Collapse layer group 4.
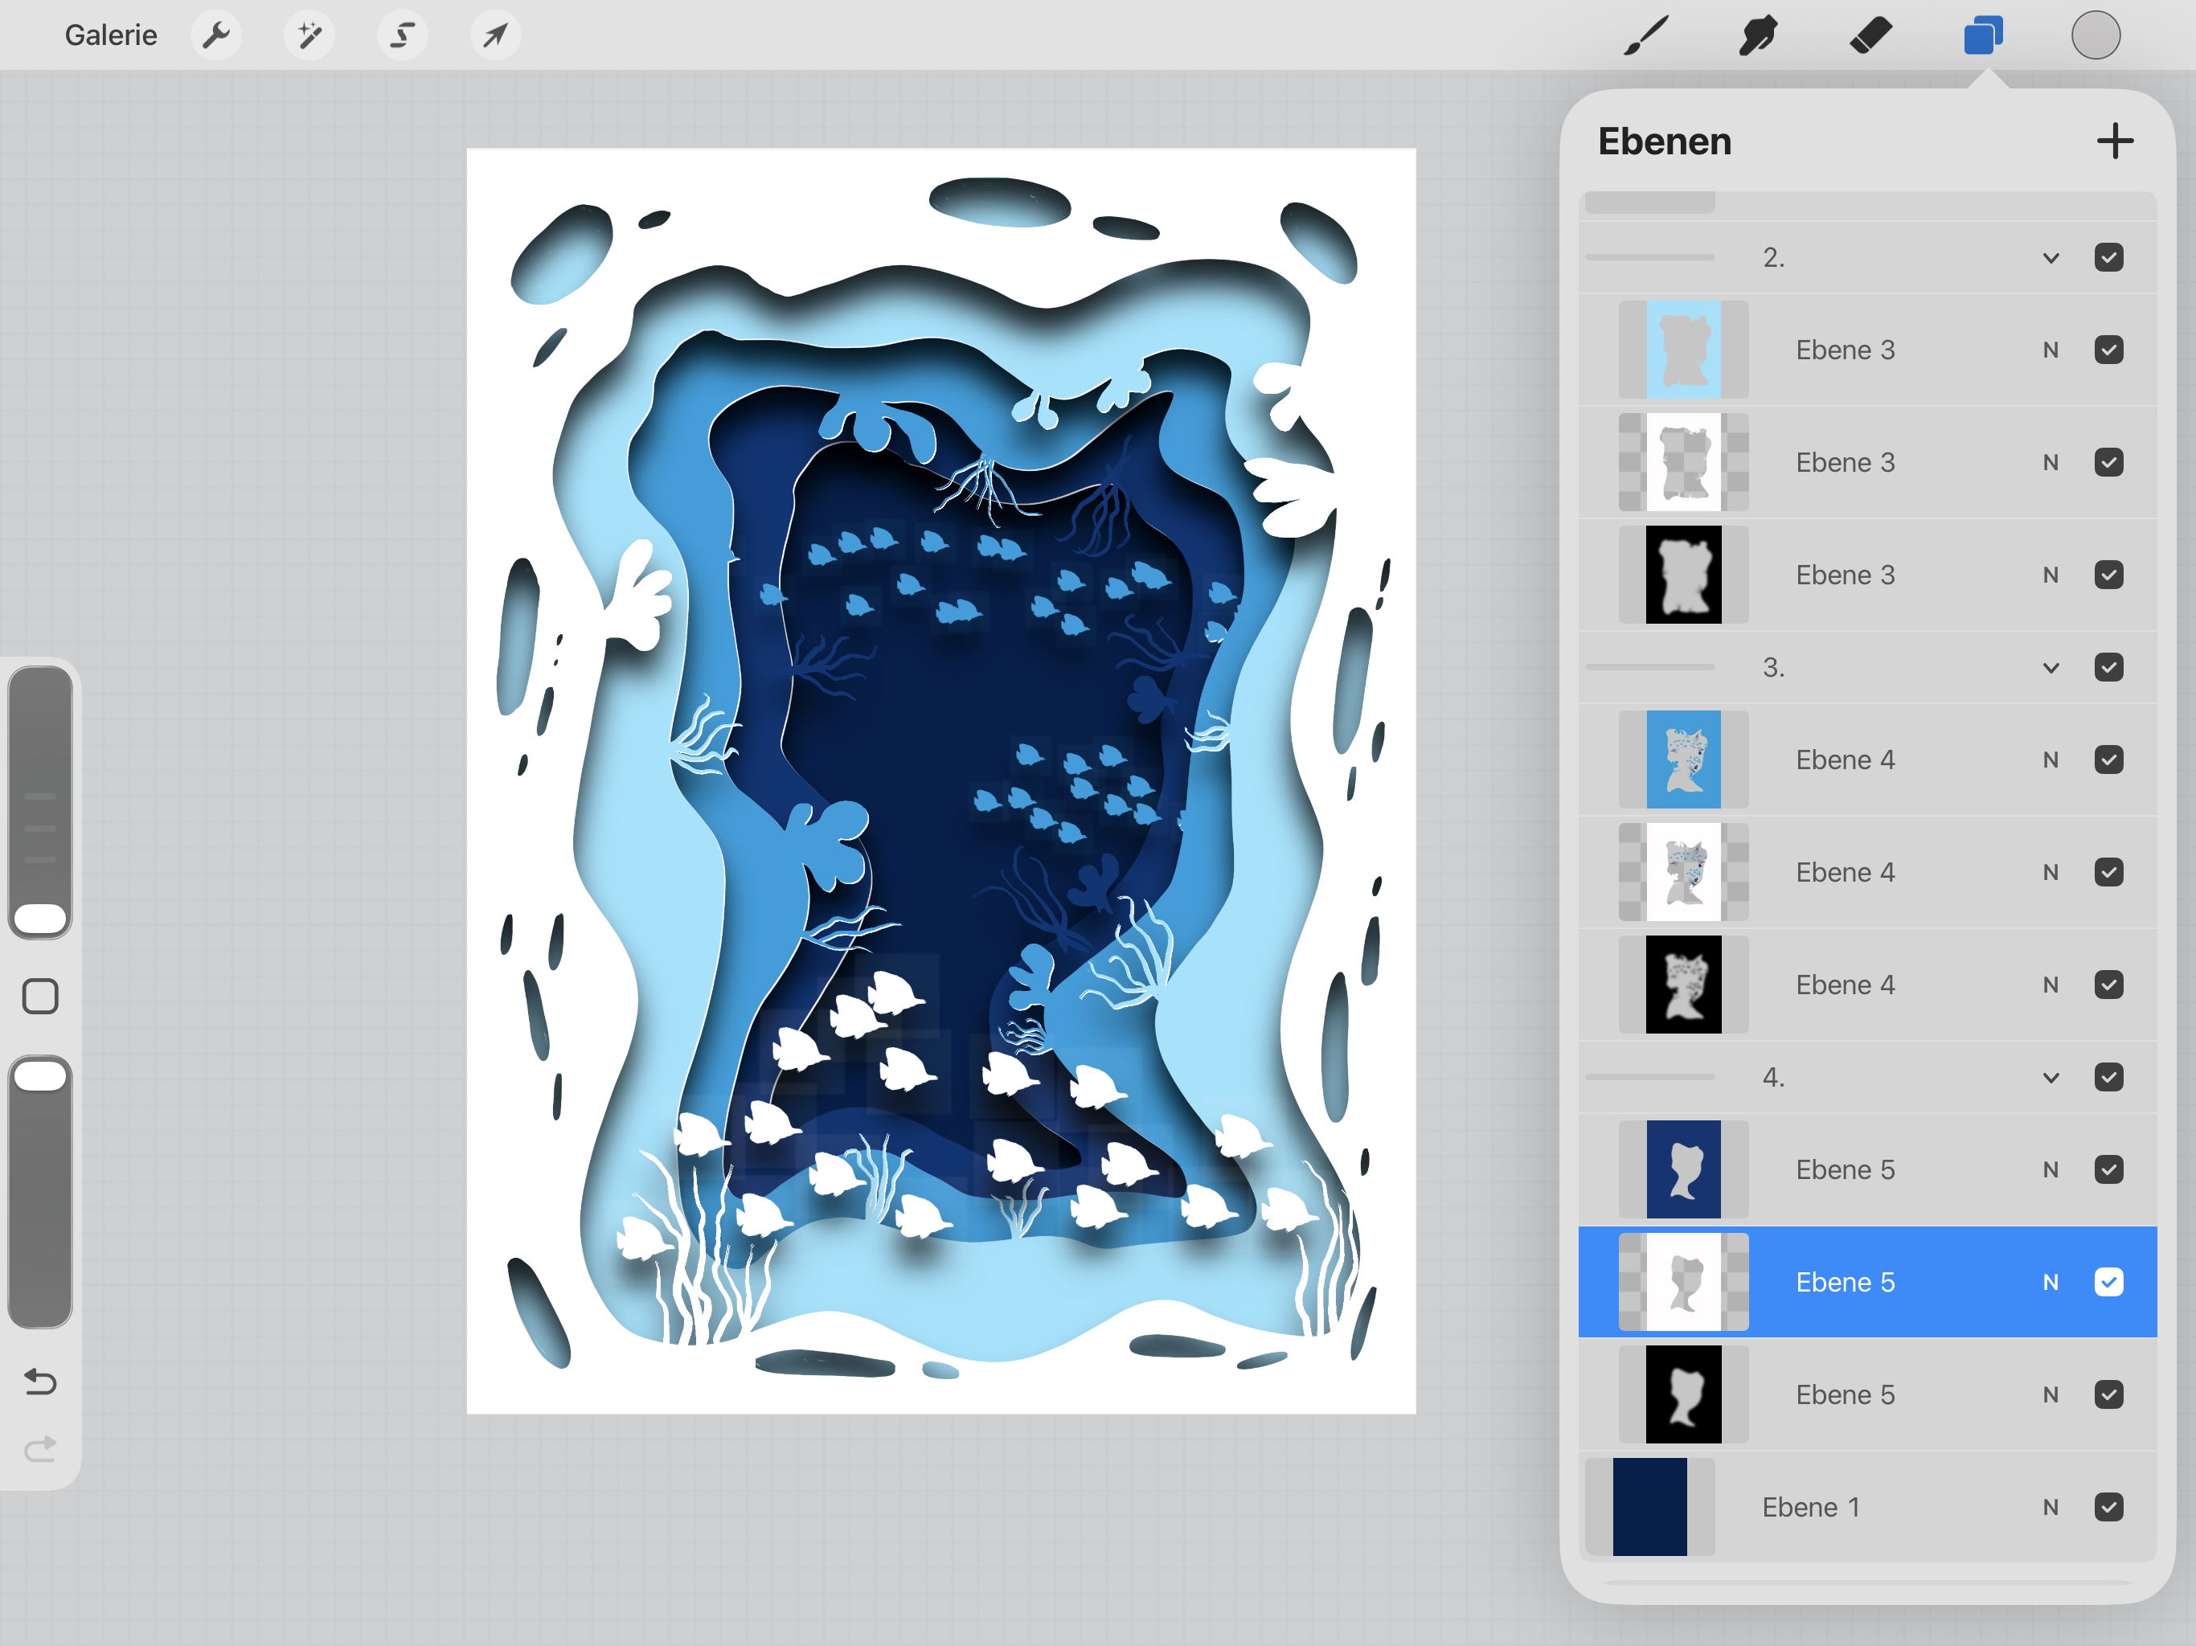The height and width of the screenshot is (1646, 2196). 2050,1078
